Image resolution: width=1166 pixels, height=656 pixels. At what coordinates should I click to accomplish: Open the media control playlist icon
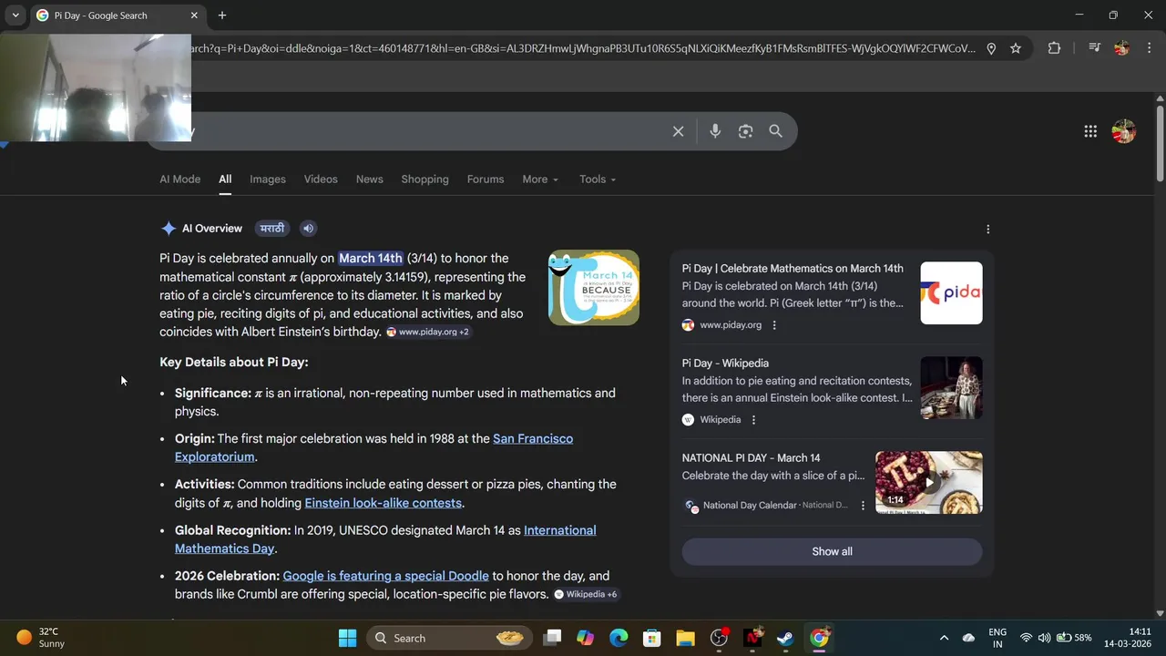coord(1095,48)
